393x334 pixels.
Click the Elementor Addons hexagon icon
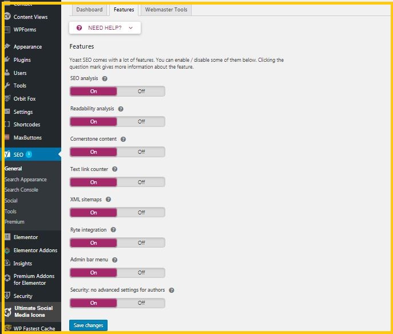pyautogui.click(x=7, y=250)
